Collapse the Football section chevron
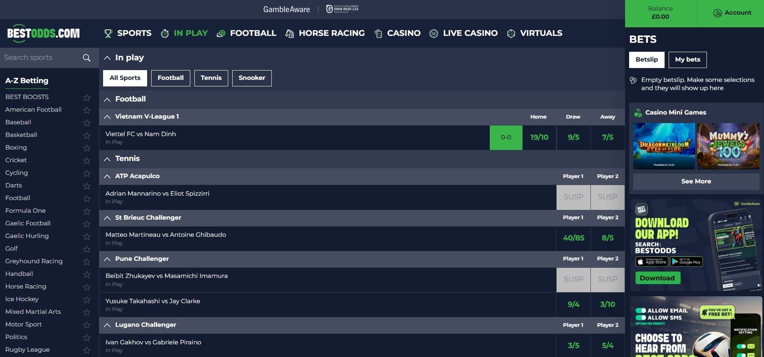The image size is (764, 357). pyautogui.click(x=107, y=99)
